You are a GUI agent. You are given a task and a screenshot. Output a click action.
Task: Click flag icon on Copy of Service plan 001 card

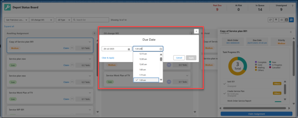point(72,48)
